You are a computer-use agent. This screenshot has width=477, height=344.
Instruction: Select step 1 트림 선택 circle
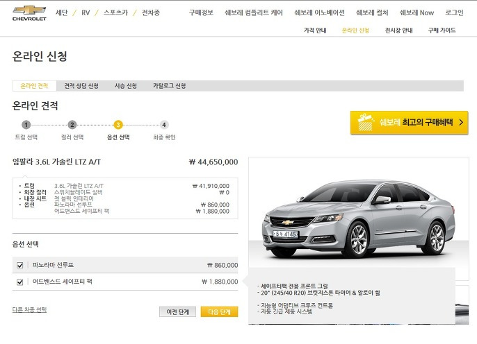[x=26, y=125]
